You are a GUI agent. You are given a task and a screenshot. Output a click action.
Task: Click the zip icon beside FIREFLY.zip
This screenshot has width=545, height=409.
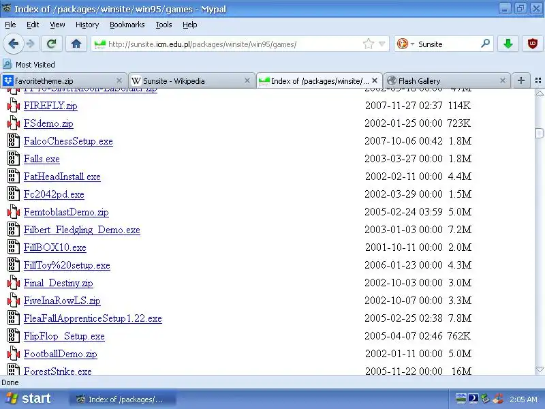tap(13, 105)
